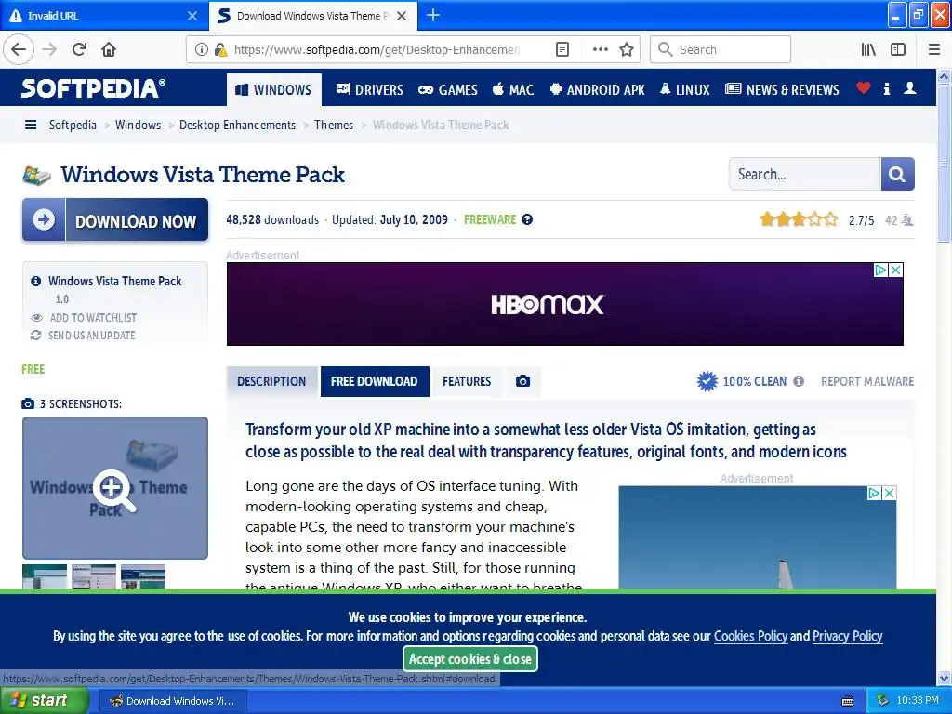
Task: Click REPORT MALWARE link
Action: [x=867, y=381]
